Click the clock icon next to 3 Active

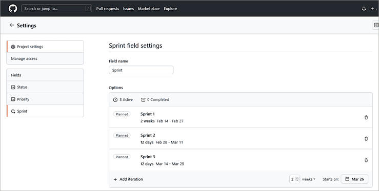115,100
